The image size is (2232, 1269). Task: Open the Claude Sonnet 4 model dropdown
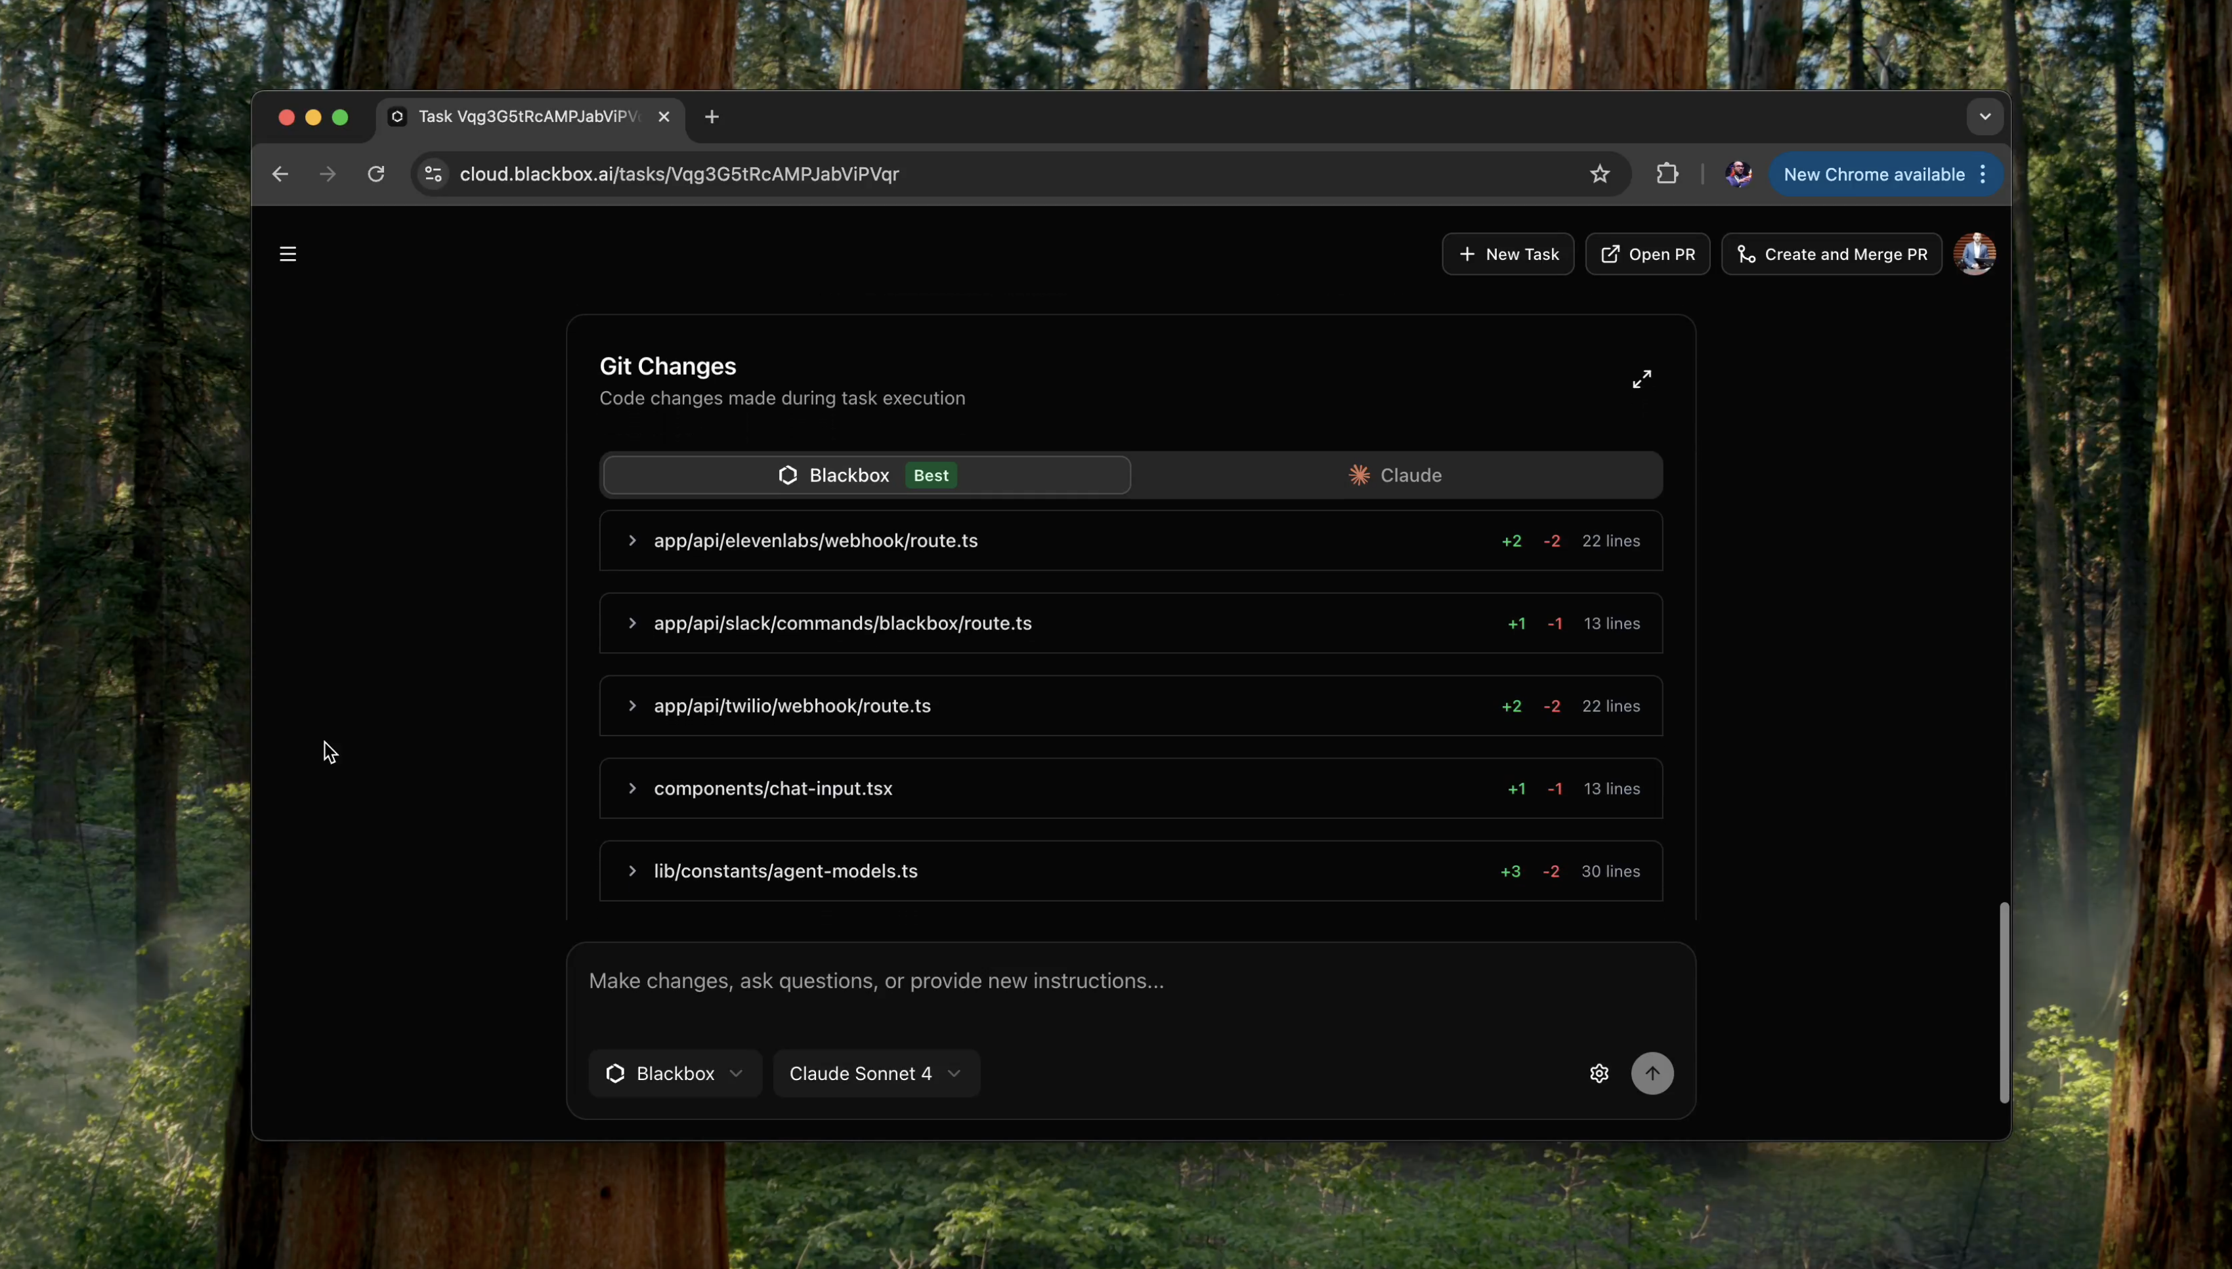875,1073
